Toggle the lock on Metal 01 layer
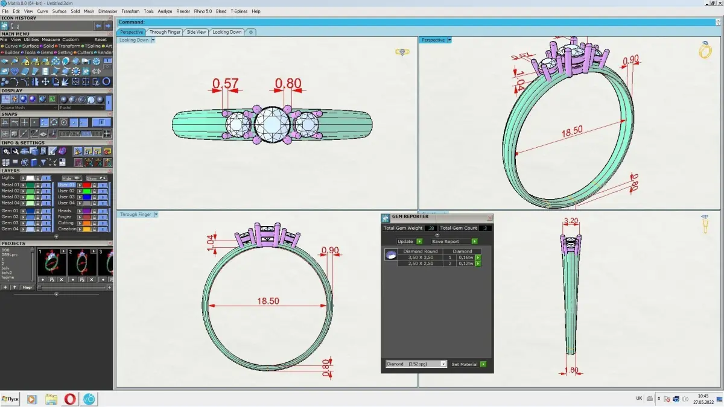Image resolution: width=724 pixels, height=407 pixels. [38, 185]
